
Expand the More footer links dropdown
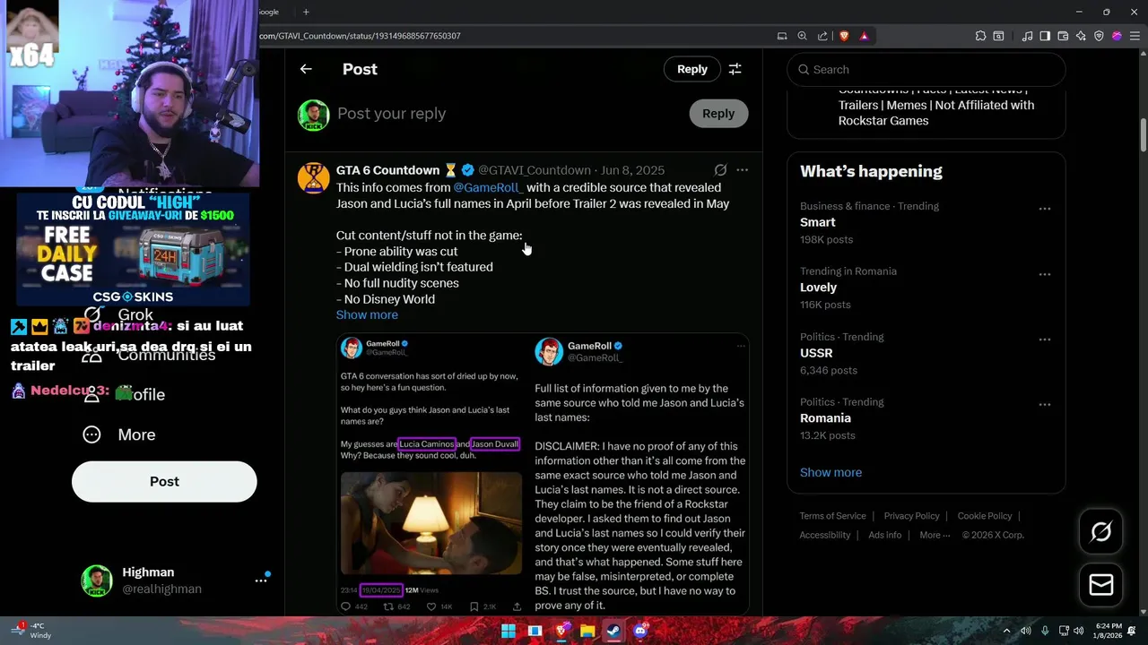point(935,535)
